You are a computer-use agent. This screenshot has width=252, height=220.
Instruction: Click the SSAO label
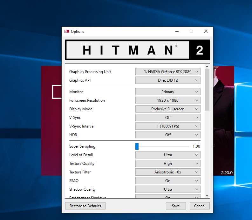pos(74,181)
